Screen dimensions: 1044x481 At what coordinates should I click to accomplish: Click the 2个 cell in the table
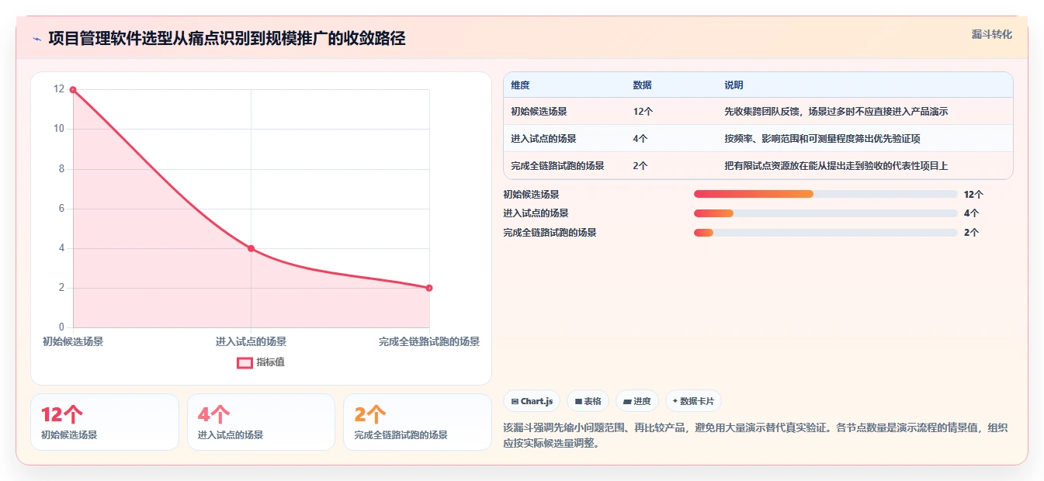(640, 166)
